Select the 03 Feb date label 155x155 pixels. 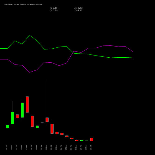(56, 148)
